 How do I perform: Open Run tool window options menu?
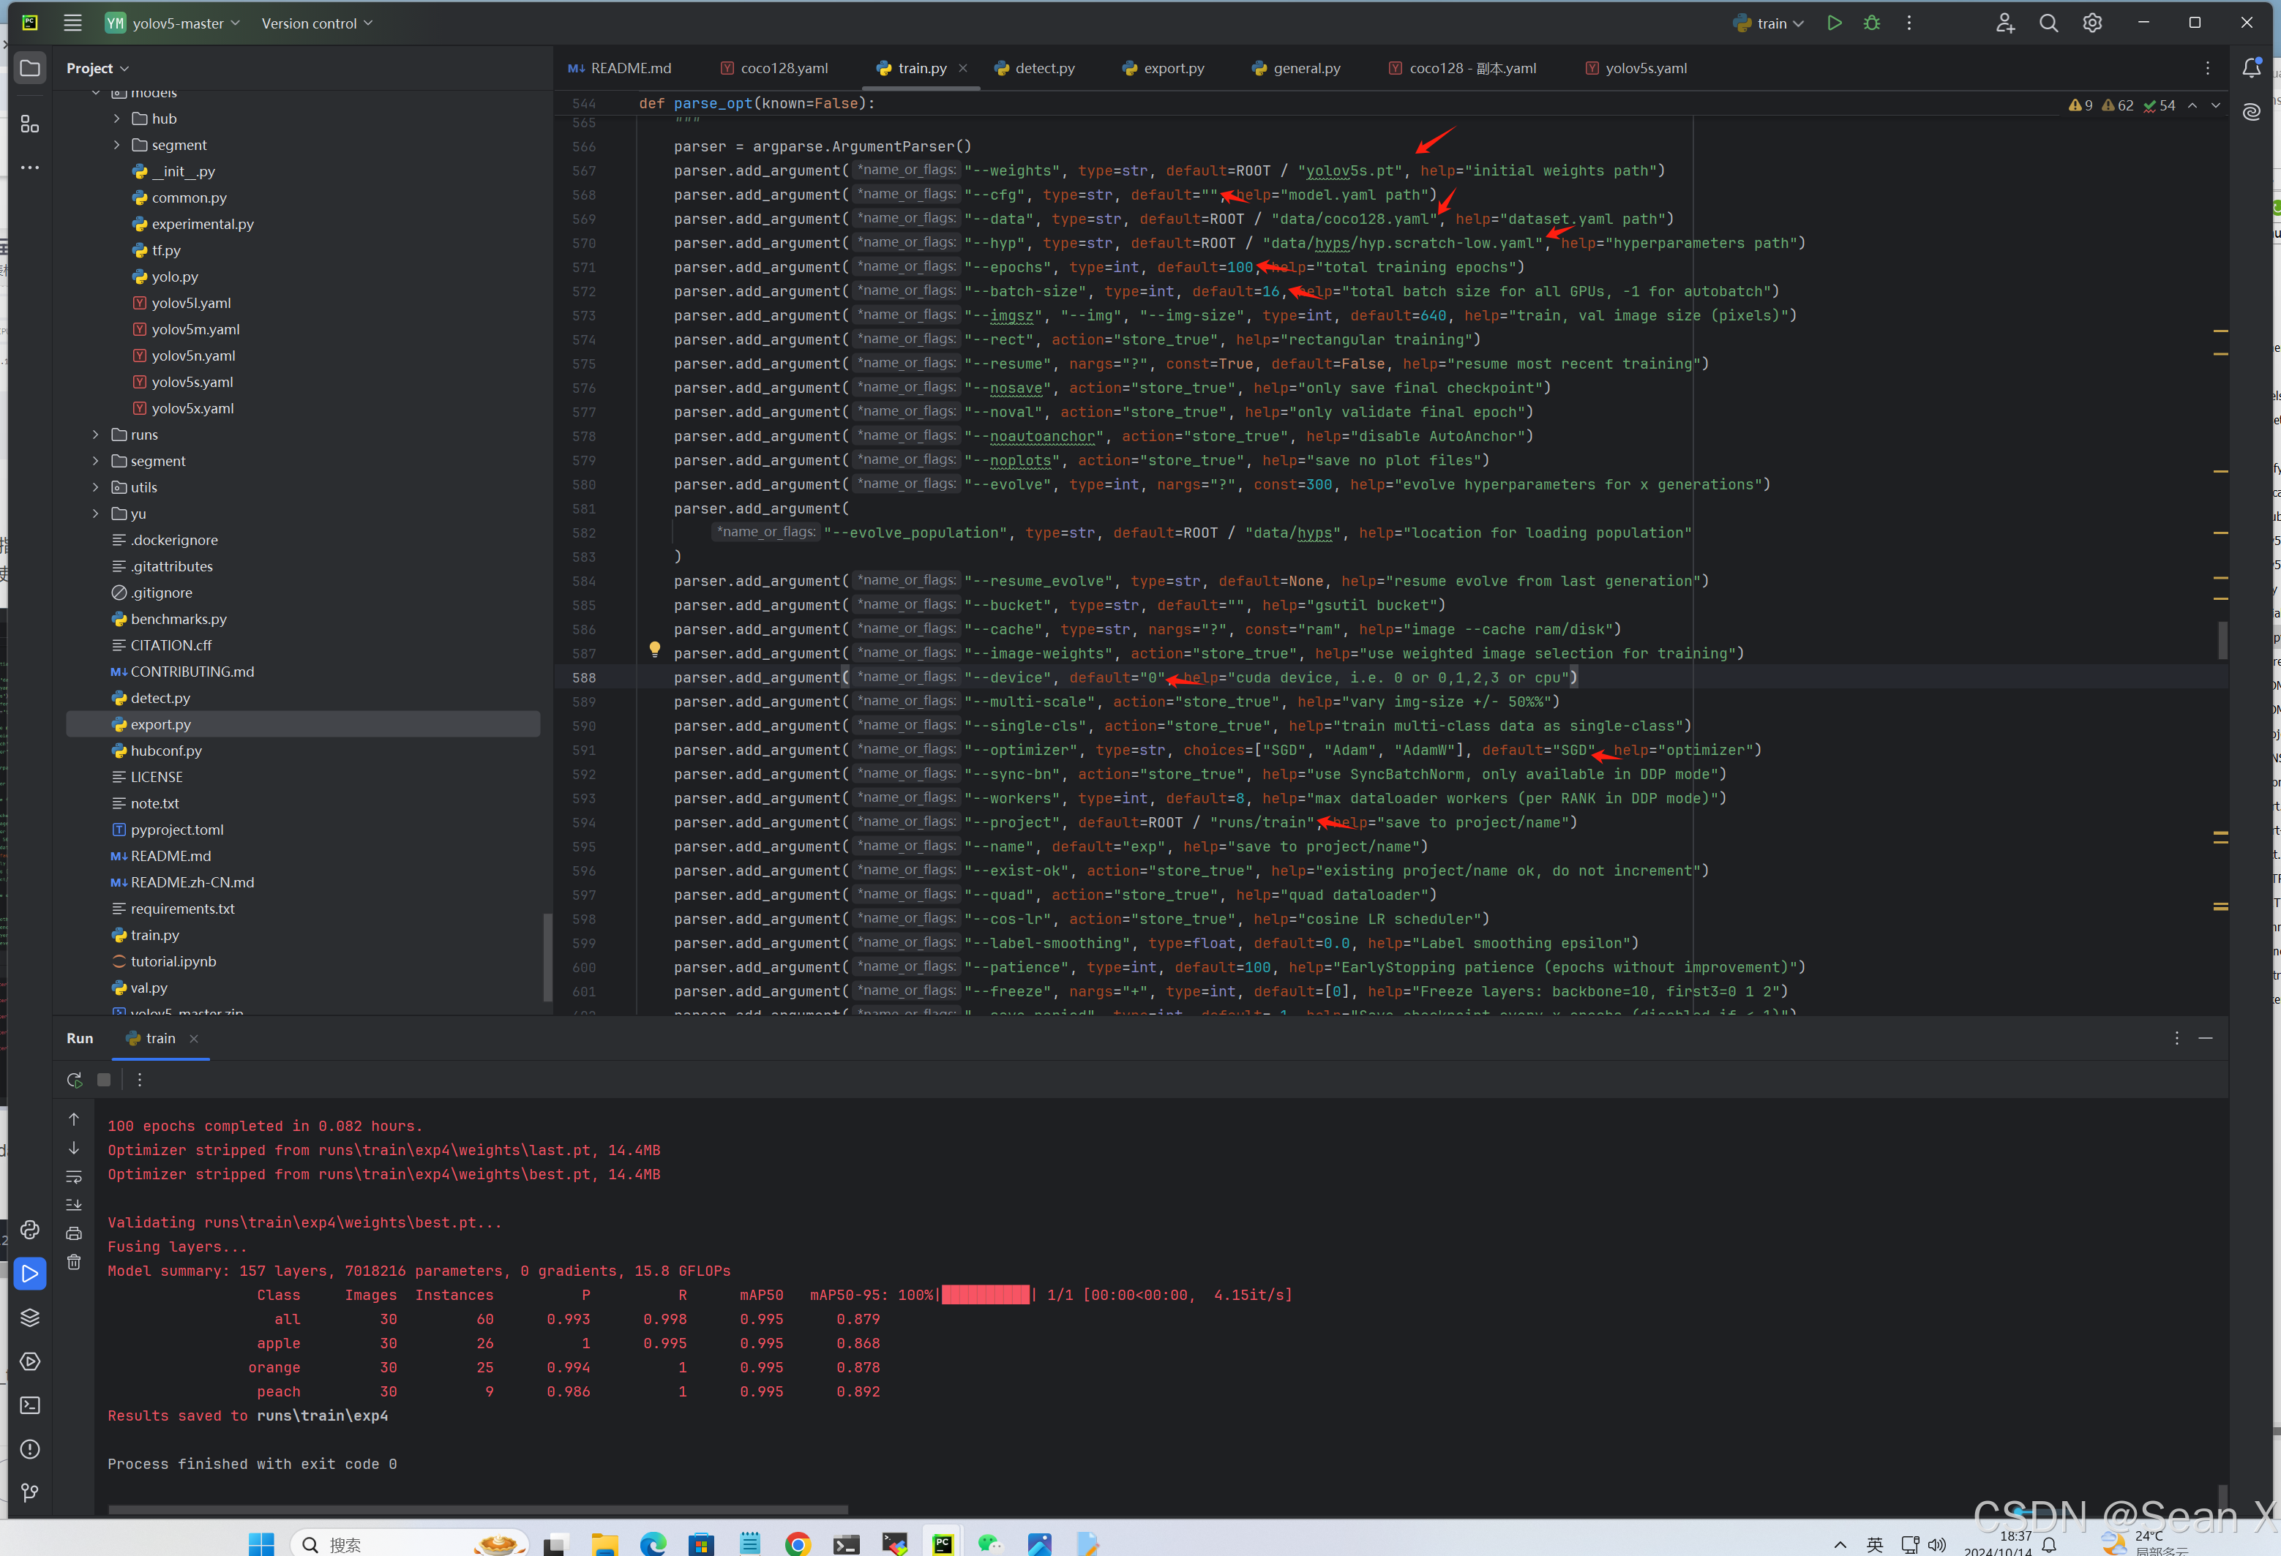pos(2176,1038)
